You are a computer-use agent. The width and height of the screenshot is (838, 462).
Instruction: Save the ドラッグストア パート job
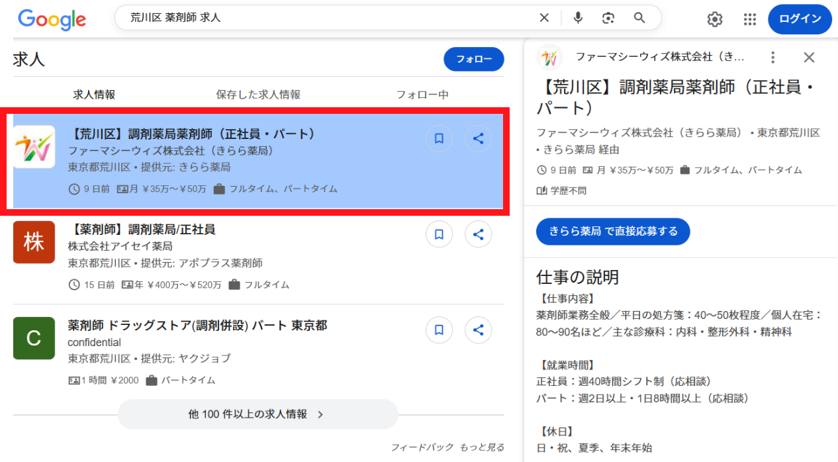click(x=439, y=330)
